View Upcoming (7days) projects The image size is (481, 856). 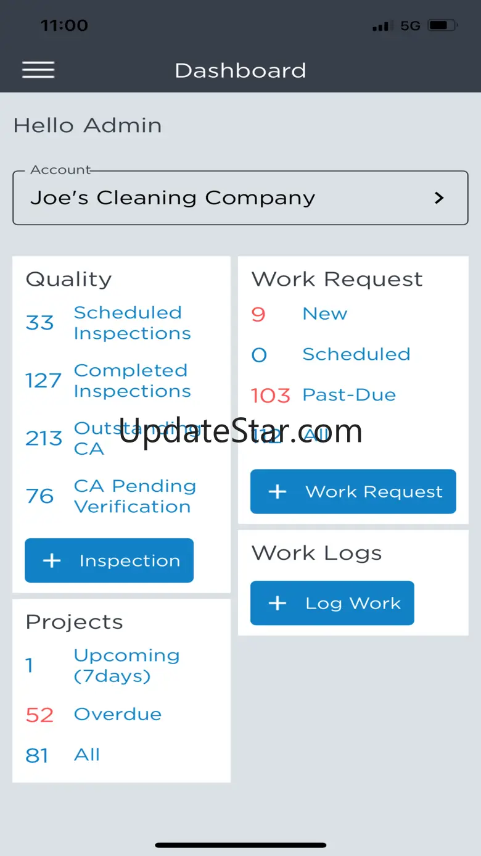[x=126, y=665]
